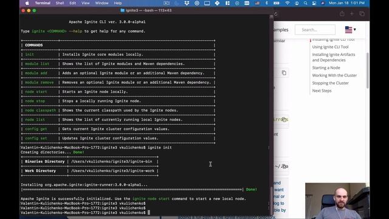Click the browser page vertical scrollbar
Viewport: 389px width, 219px height.
tap(367, 71)
